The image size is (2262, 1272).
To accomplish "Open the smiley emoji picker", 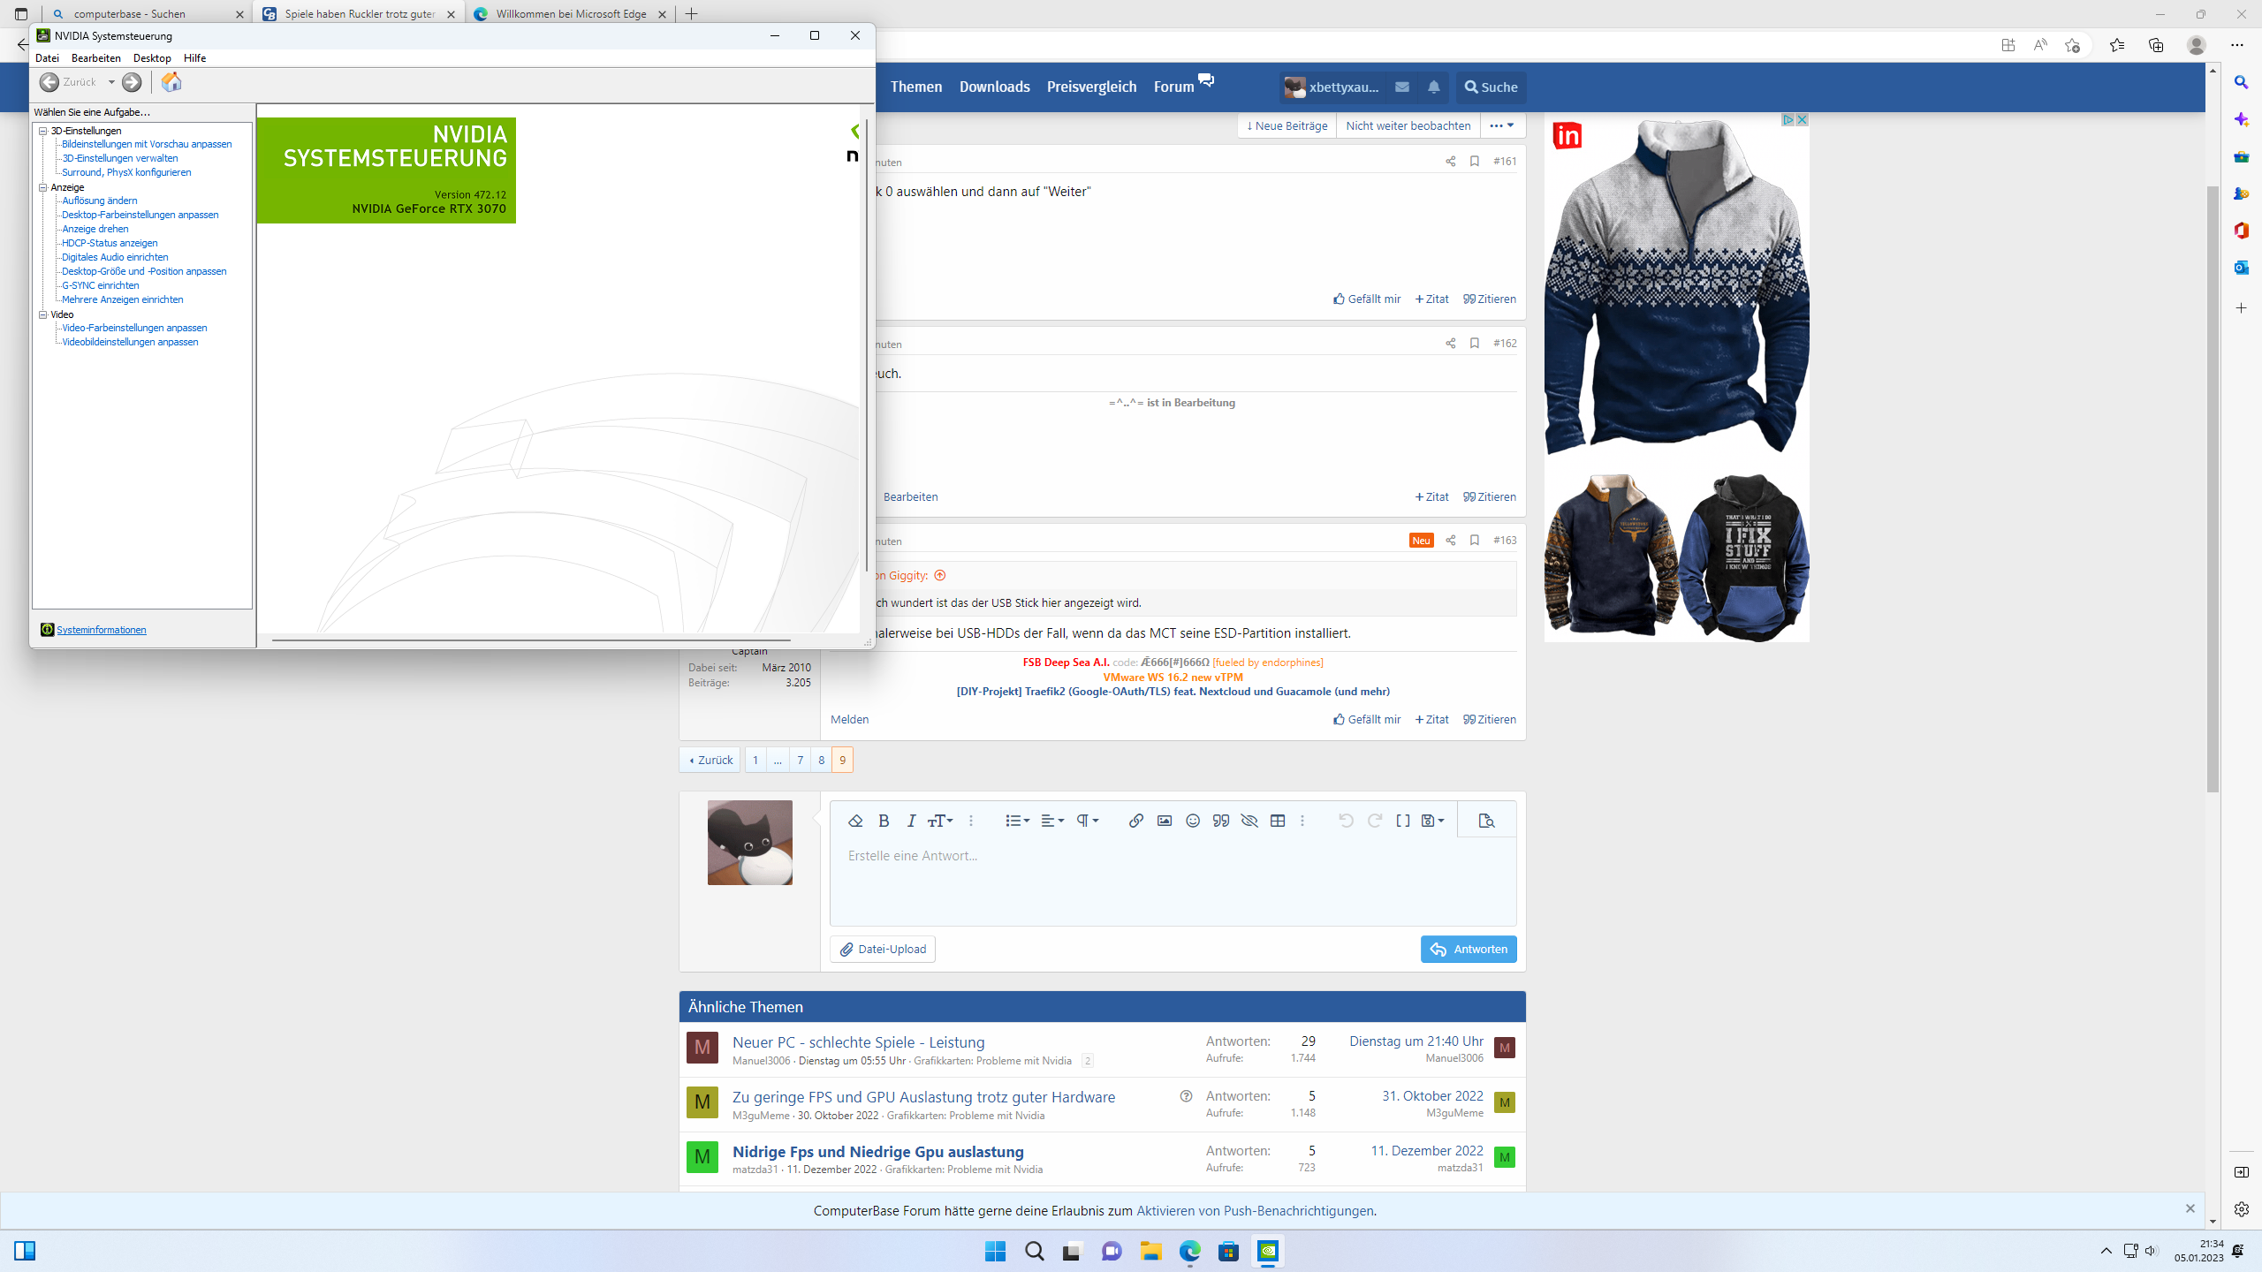I will tap(1193, 821).
